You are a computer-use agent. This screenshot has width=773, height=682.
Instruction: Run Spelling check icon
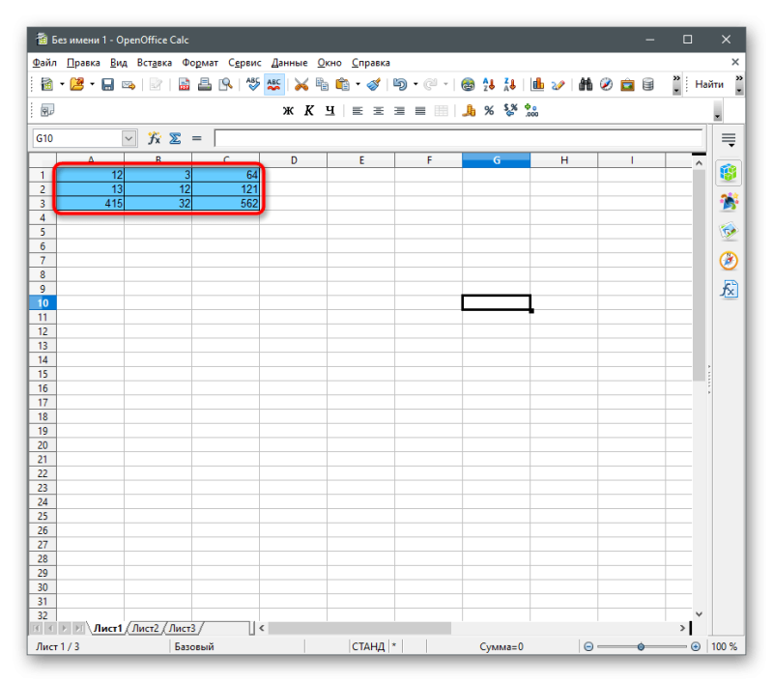coord(253,84)
